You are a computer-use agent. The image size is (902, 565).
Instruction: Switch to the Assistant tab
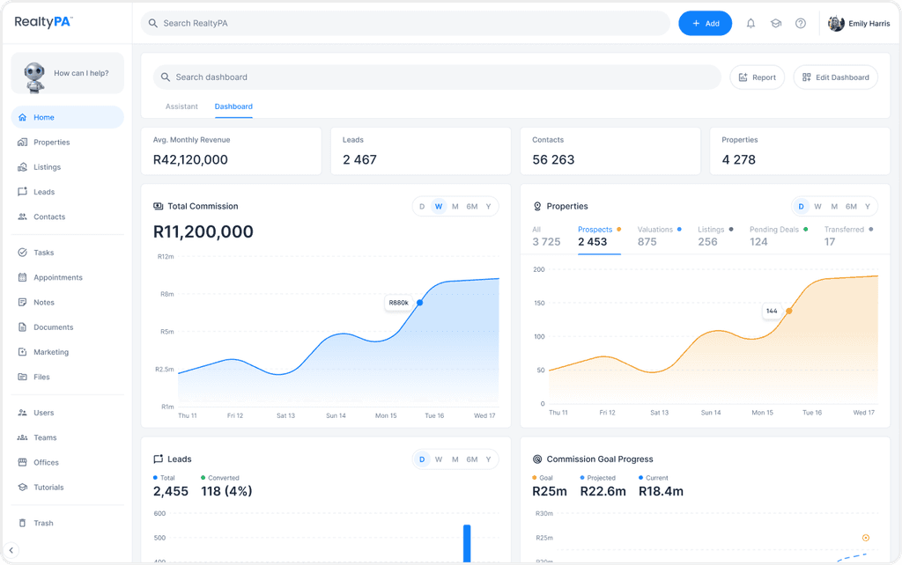pyautogui.click(x=181, y=106)
